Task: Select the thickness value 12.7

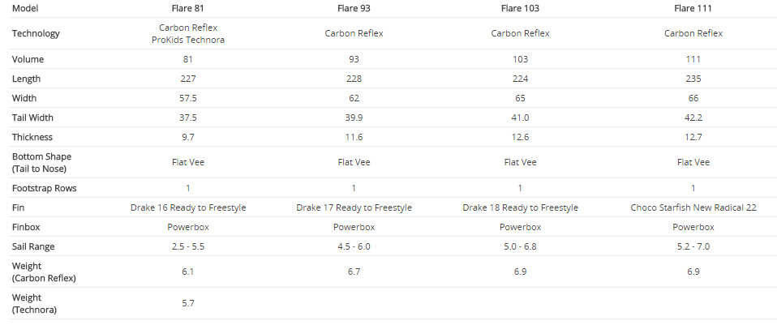Action: (693, 137)
